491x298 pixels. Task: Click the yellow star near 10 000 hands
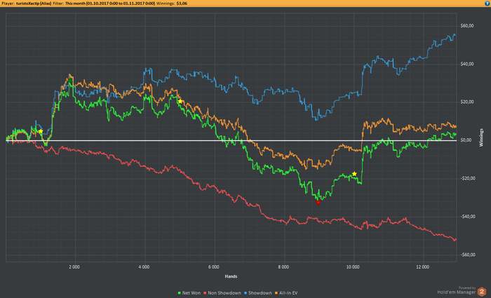(354, 174)
